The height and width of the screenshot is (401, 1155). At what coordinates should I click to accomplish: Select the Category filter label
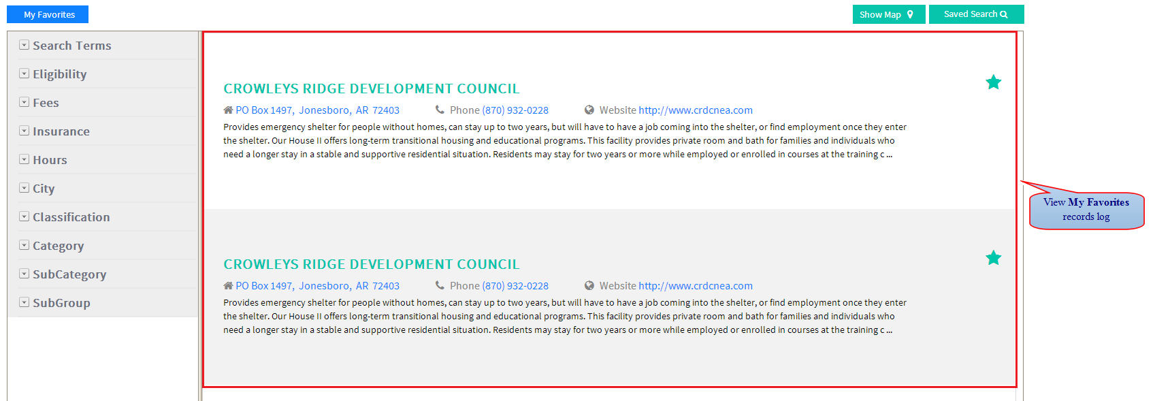click(x=59, y=246)
